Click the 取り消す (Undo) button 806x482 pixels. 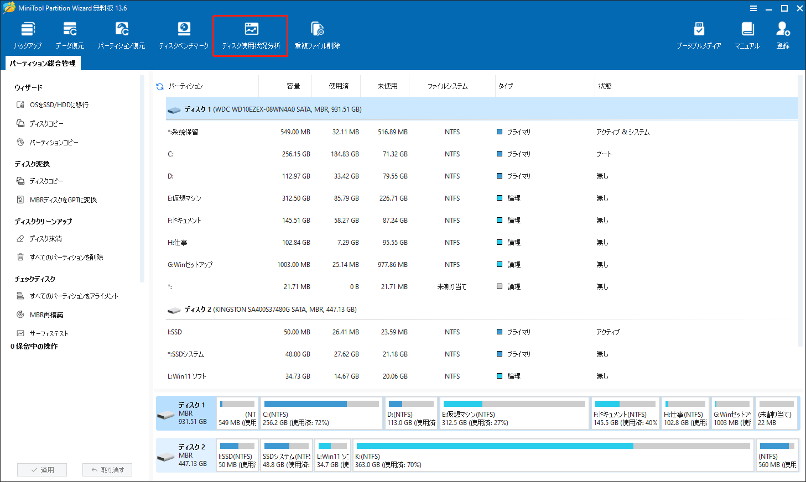click(x=107, y=470)
